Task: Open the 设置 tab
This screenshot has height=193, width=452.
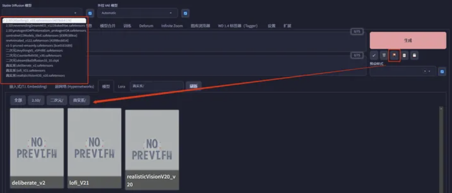Action: (x=272, y=26)
